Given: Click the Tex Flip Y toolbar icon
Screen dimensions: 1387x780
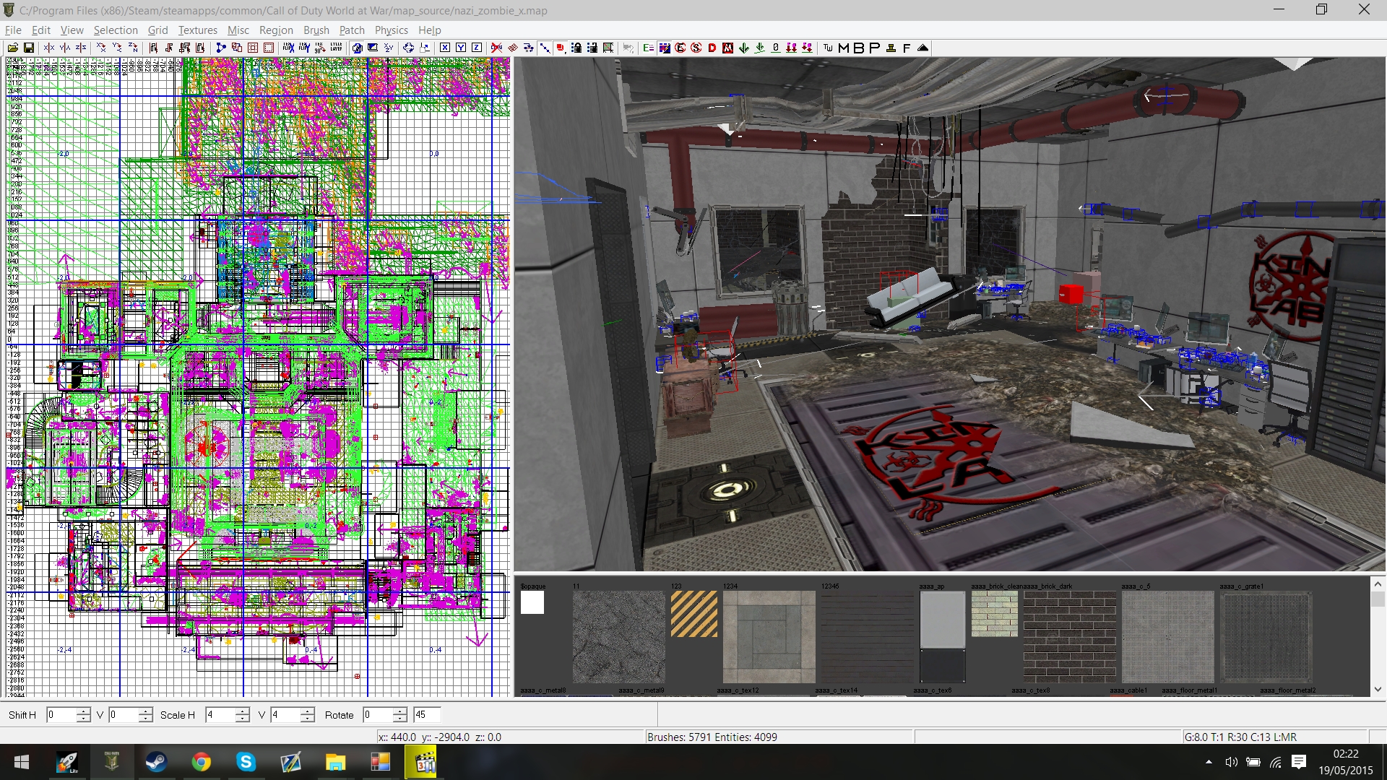Looking at the screenshot, I should (304, 48).
